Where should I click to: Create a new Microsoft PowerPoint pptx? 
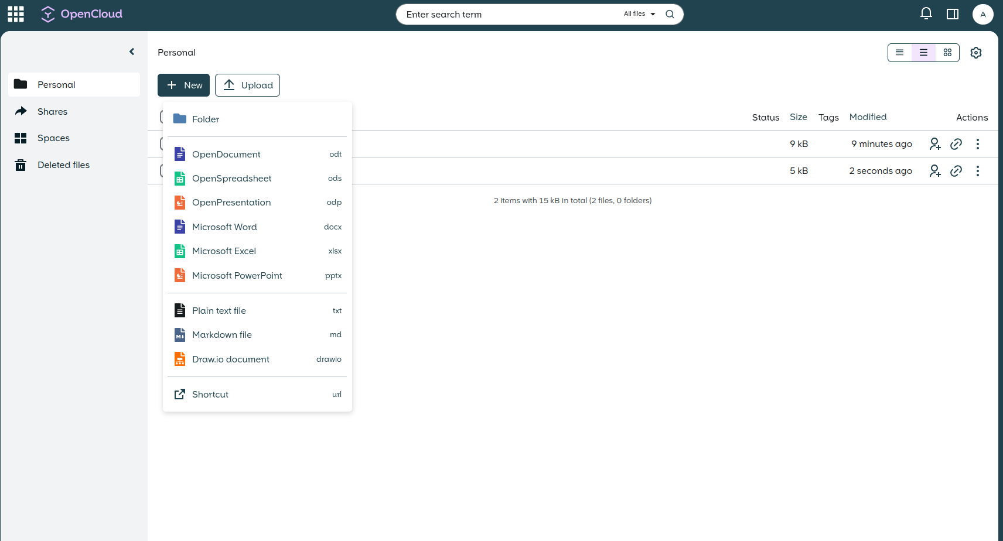[257, 275]
